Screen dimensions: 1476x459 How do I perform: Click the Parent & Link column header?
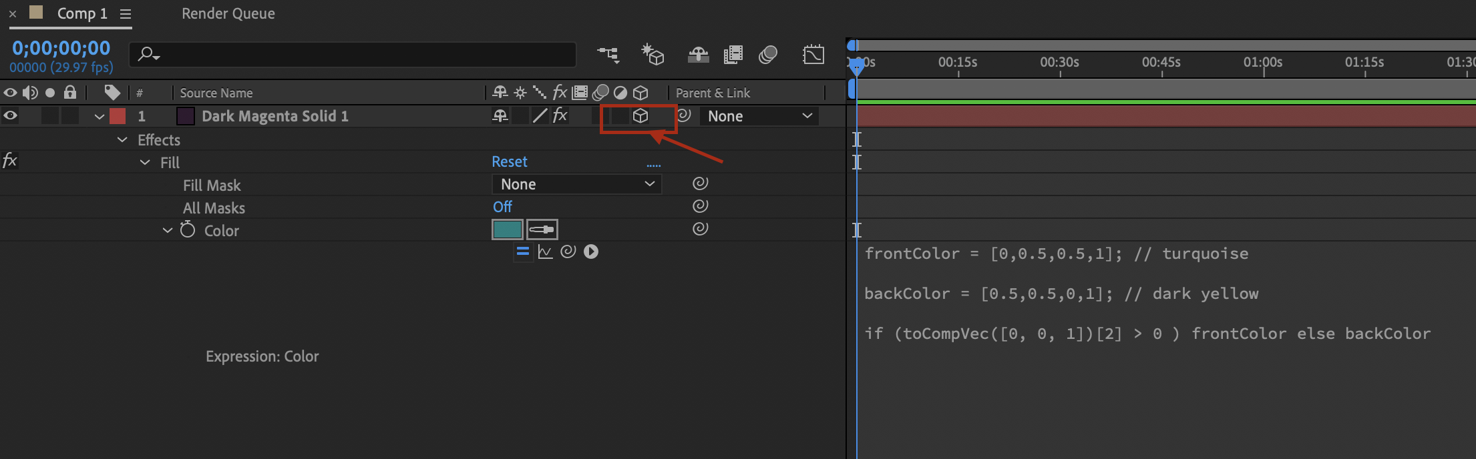(x=713, y=93)
